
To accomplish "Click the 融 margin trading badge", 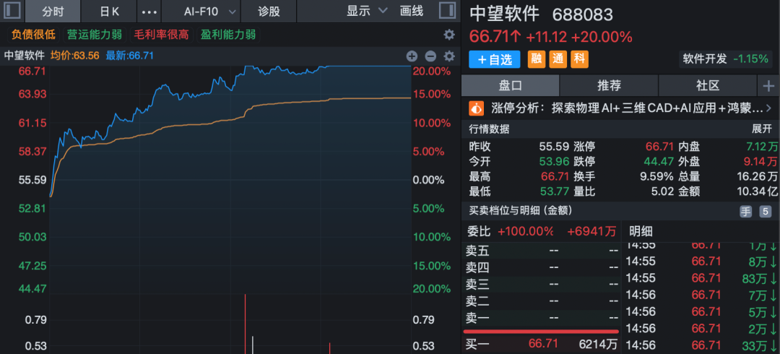I will coord(536,59).
